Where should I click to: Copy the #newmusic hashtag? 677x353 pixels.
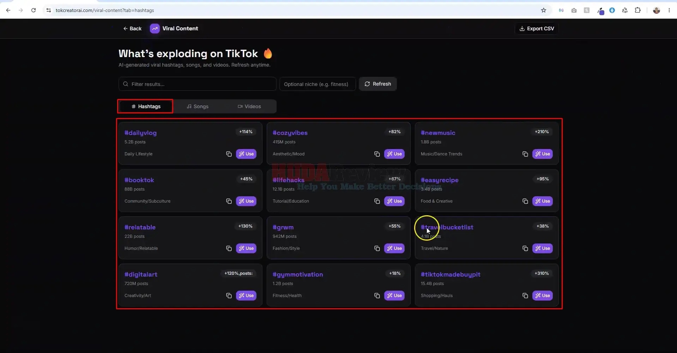525,154
